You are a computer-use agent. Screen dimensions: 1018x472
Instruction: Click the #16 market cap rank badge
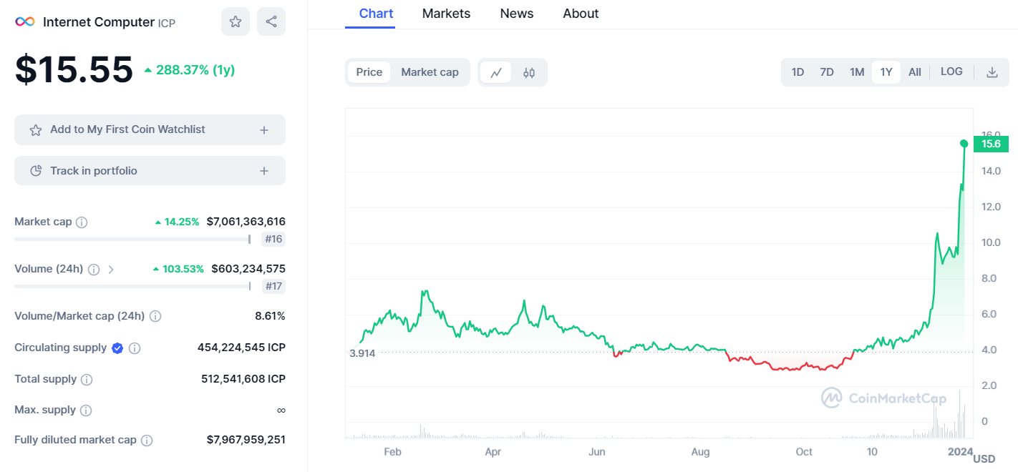coord(273,240)
